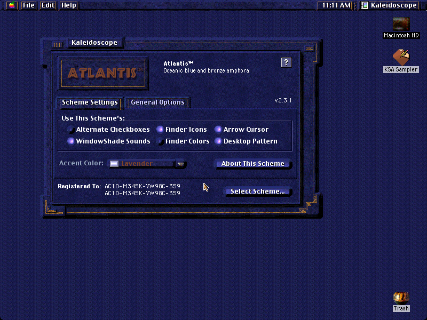Click the first registration code line
The height and width of the screenshot is (320, 427).
(143, 186)
